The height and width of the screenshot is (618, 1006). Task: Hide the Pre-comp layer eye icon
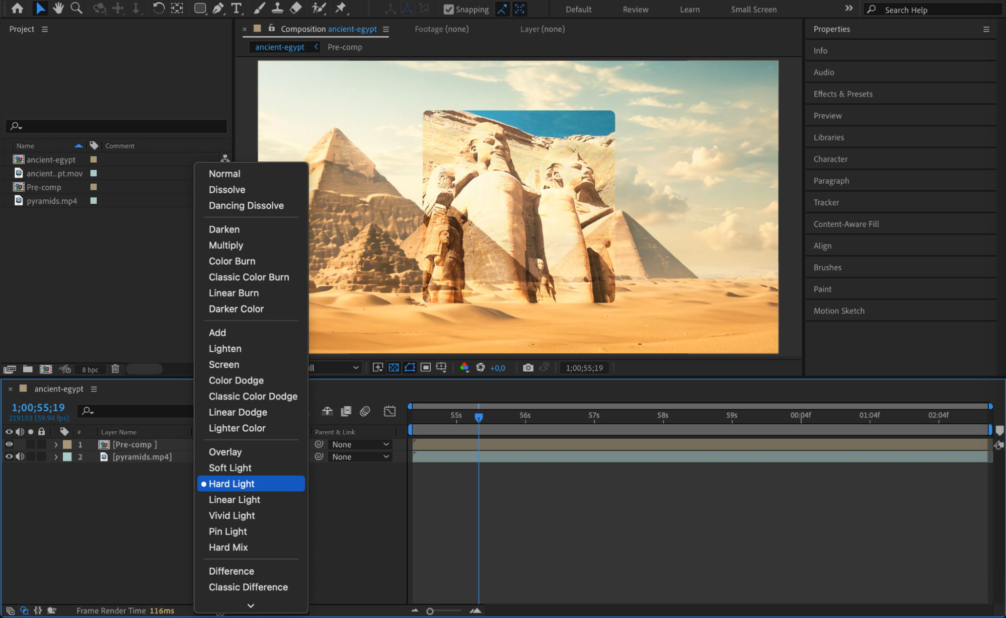9,444
